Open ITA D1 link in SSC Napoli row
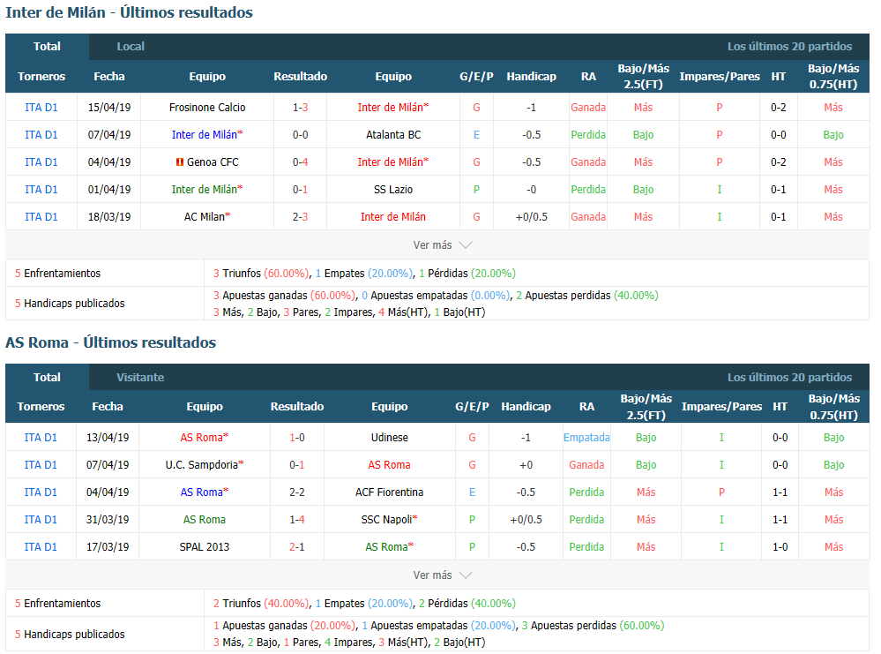 pos(41,520)
